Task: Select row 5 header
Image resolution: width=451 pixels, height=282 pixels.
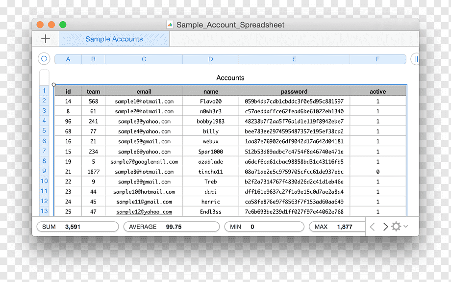Action: (44, 130)
